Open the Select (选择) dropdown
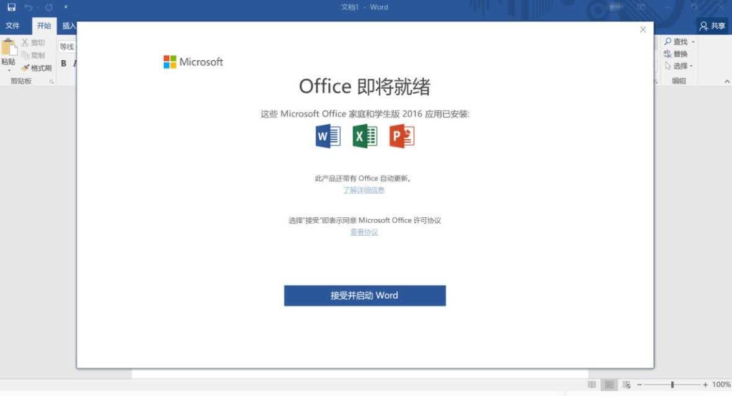The image size is (732, 396). pos(679,66)
